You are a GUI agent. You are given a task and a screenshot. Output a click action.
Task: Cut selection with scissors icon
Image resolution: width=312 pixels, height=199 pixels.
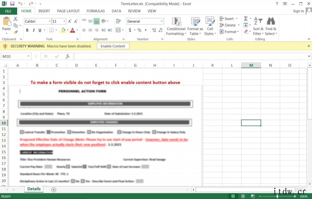pos(16,19)
